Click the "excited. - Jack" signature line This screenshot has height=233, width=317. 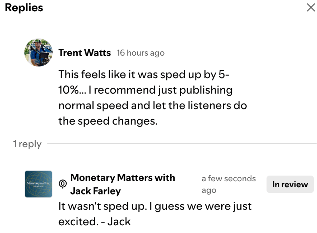click(94, 222)
